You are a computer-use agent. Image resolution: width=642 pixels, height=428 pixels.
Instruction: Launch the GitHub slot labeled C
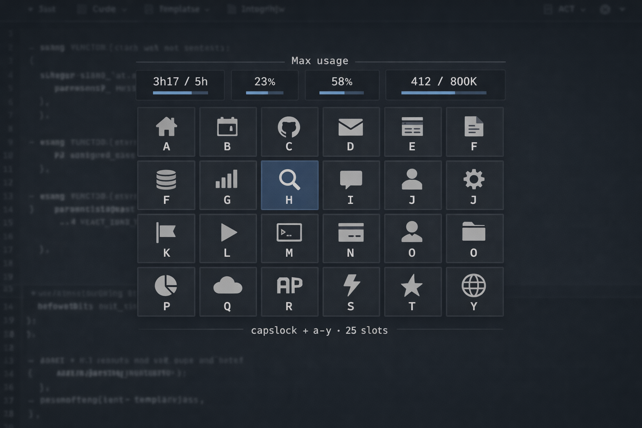tap(289, 132)
